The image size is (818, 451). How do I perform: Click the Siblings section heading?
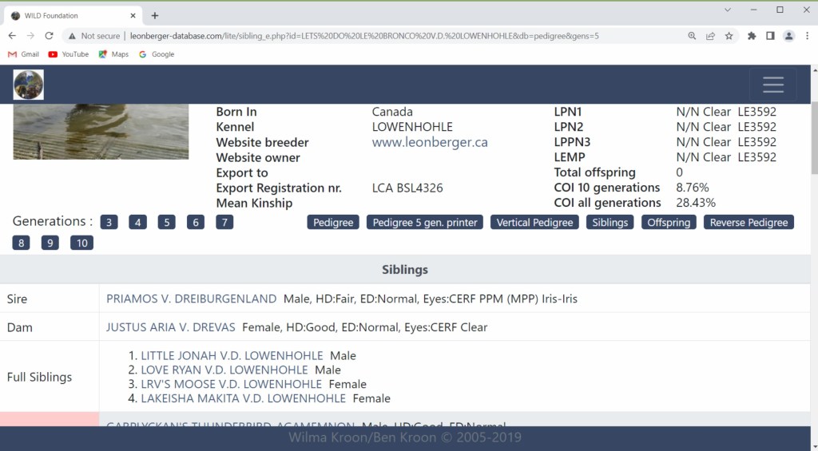coord(405,270)
